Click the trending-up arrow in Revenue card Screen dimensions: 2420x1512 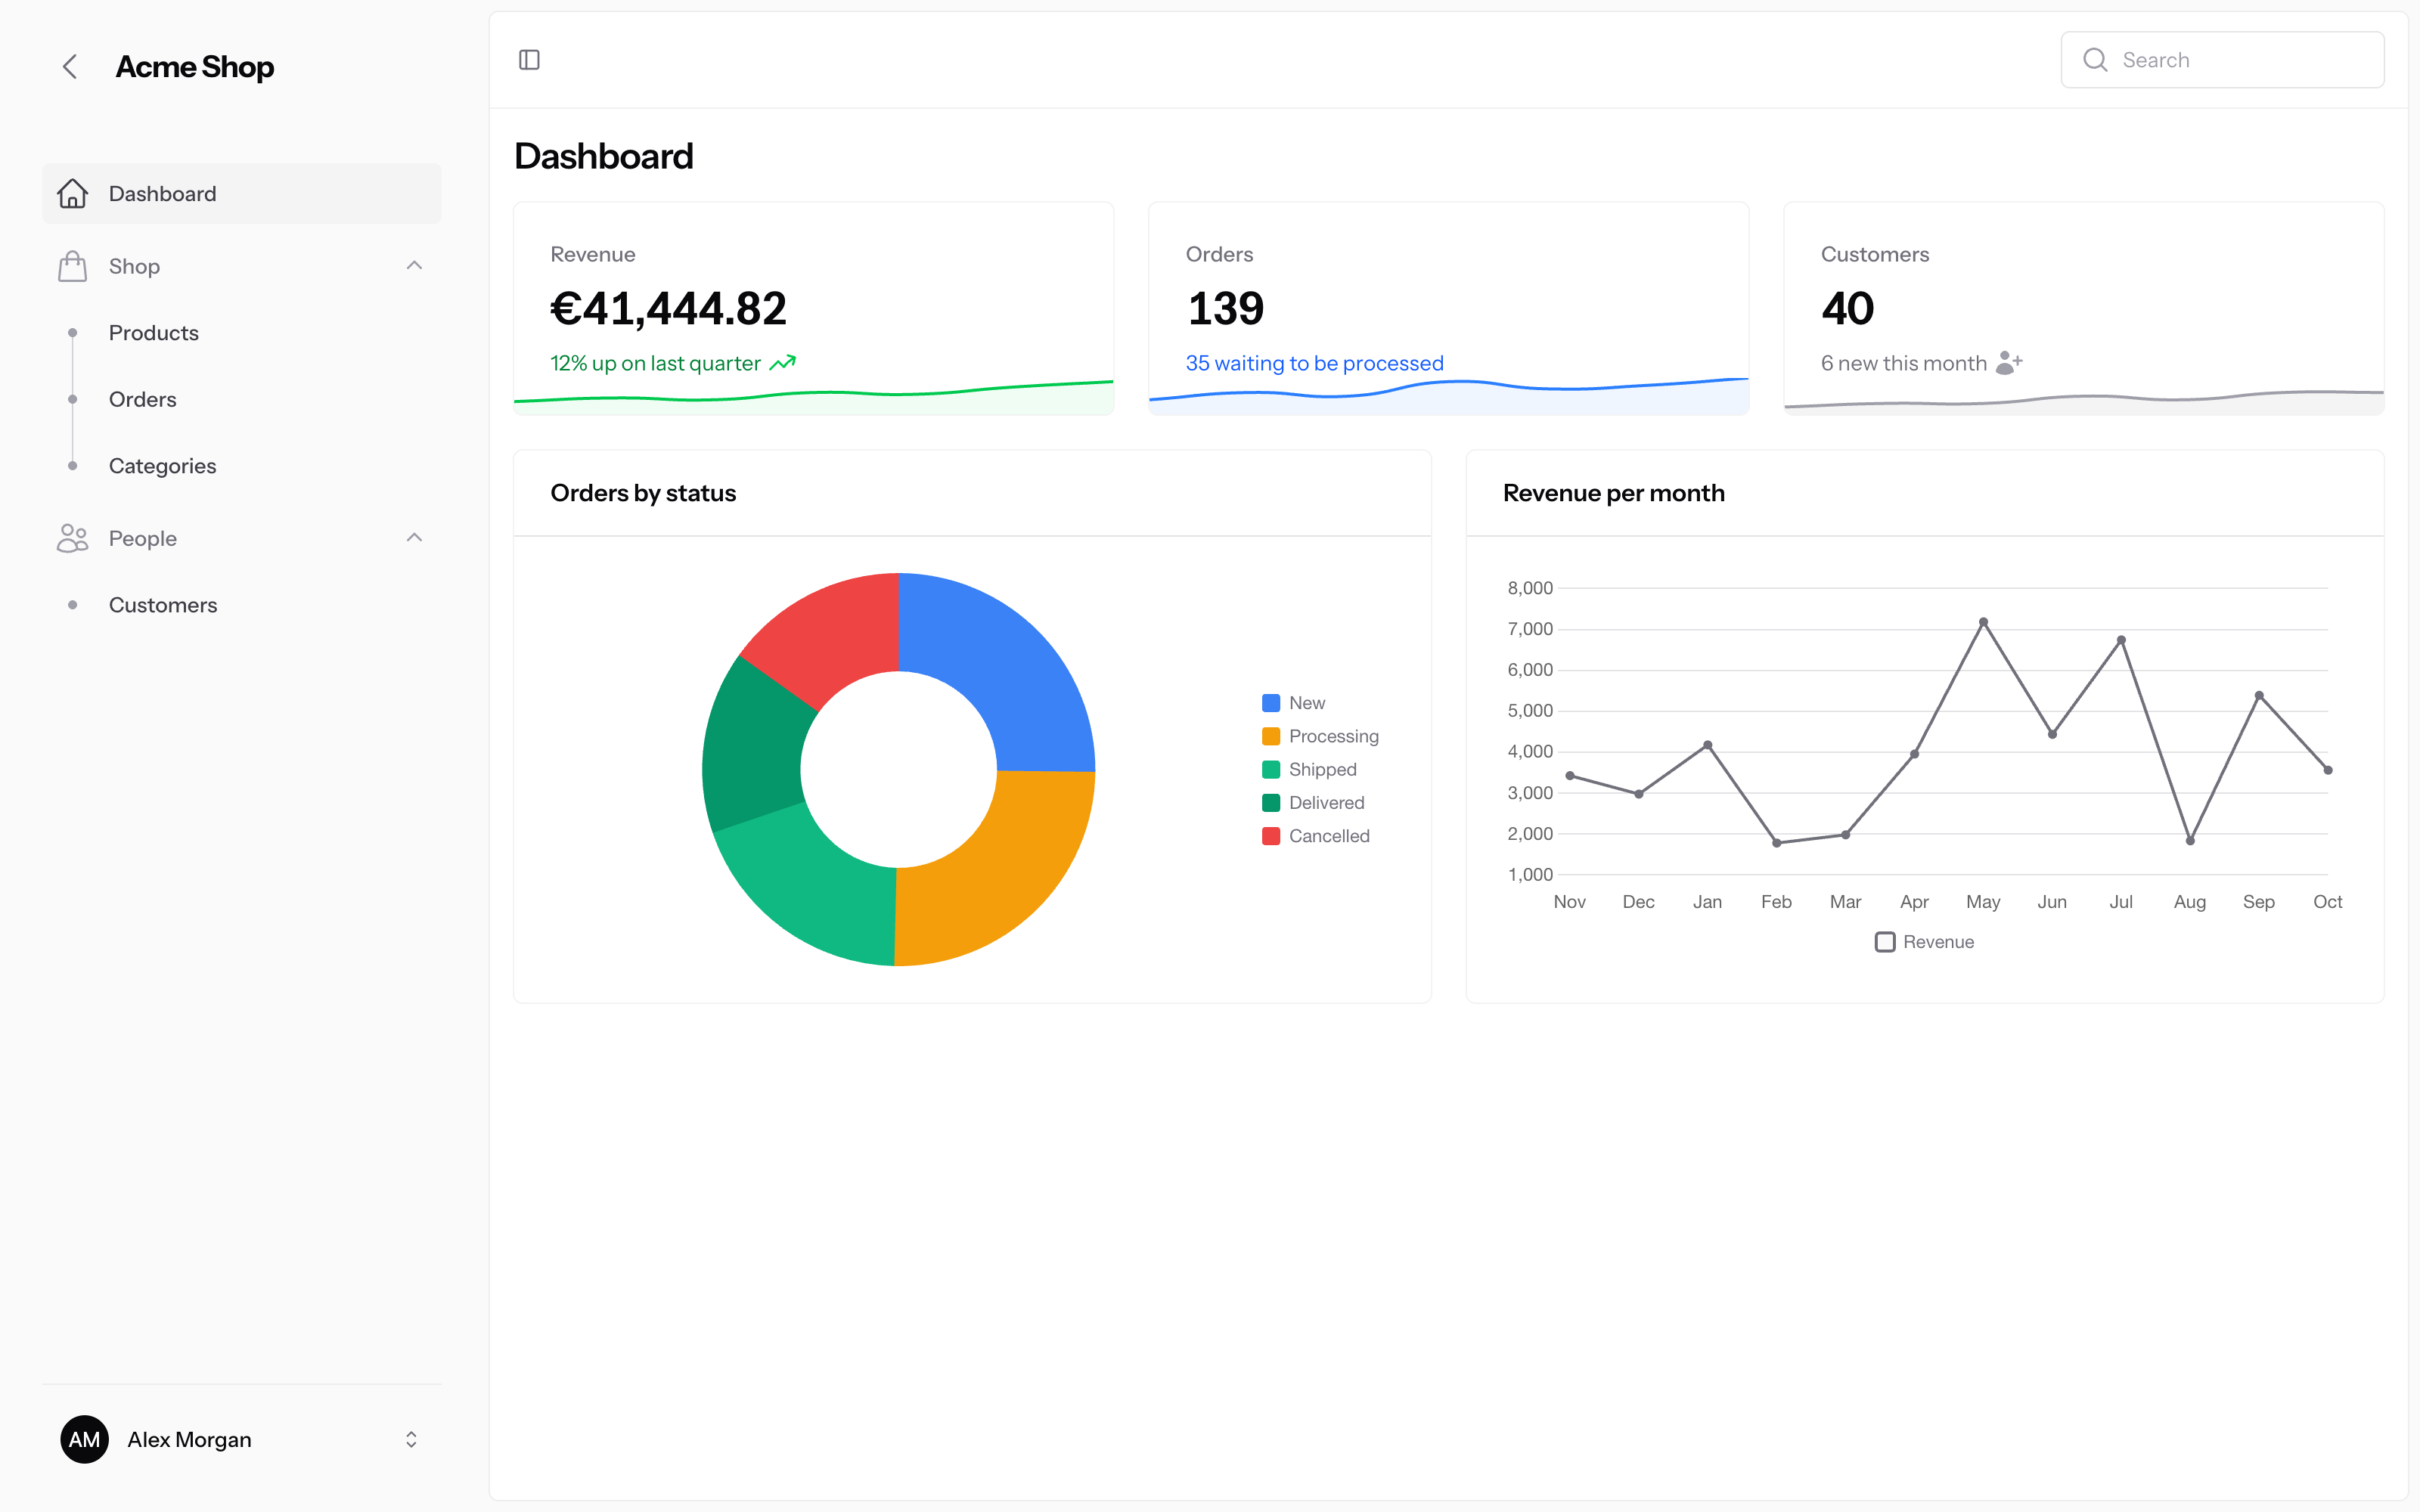point(783,363)
